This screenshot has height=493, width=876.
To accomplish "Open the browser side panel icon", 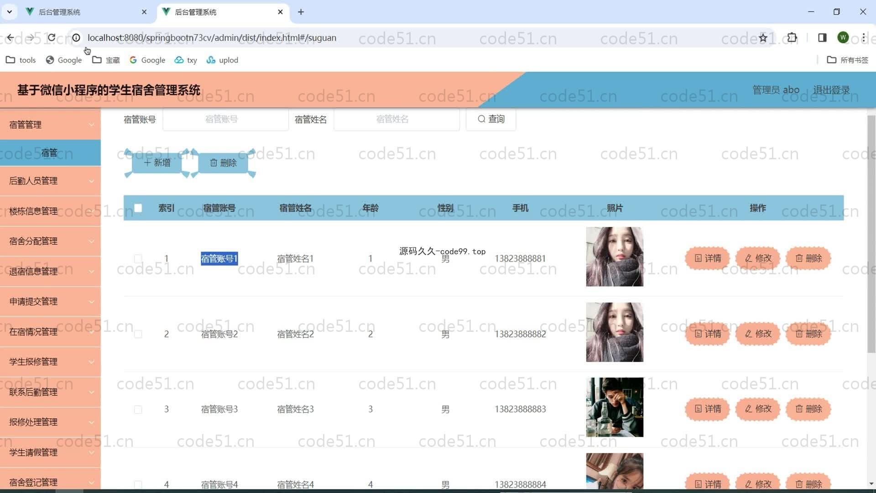I will tap(822, 37).
